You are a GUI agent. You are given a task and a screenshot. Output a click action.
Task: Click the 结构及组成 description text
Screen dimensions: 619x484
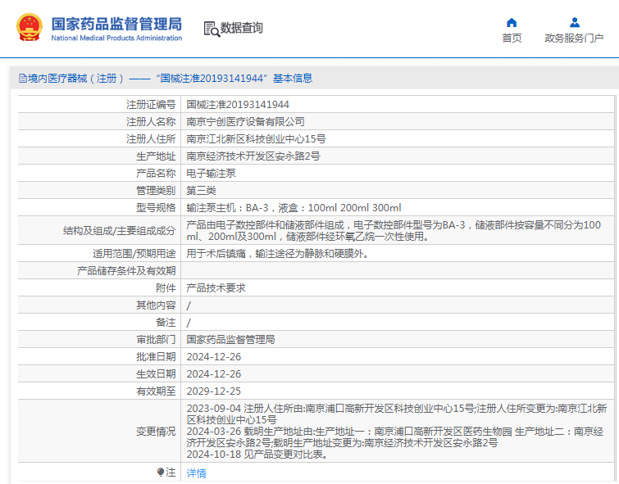[x=394, y=231]
